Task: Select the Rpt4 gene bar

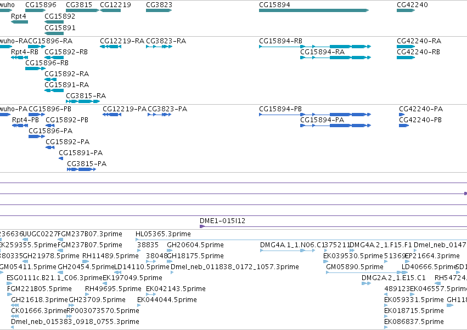Action: pos(19,22)
